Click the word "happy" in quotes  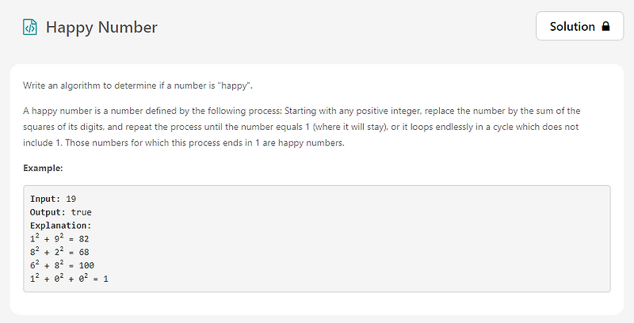point(234,85)
